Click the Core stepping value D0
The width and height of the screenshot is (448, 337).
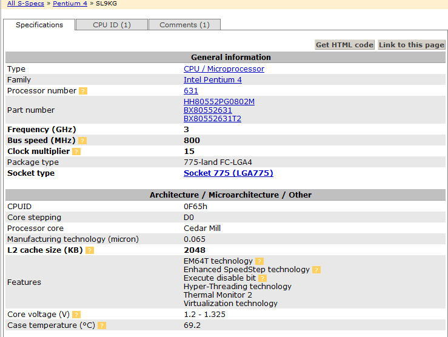pos(189,218)
